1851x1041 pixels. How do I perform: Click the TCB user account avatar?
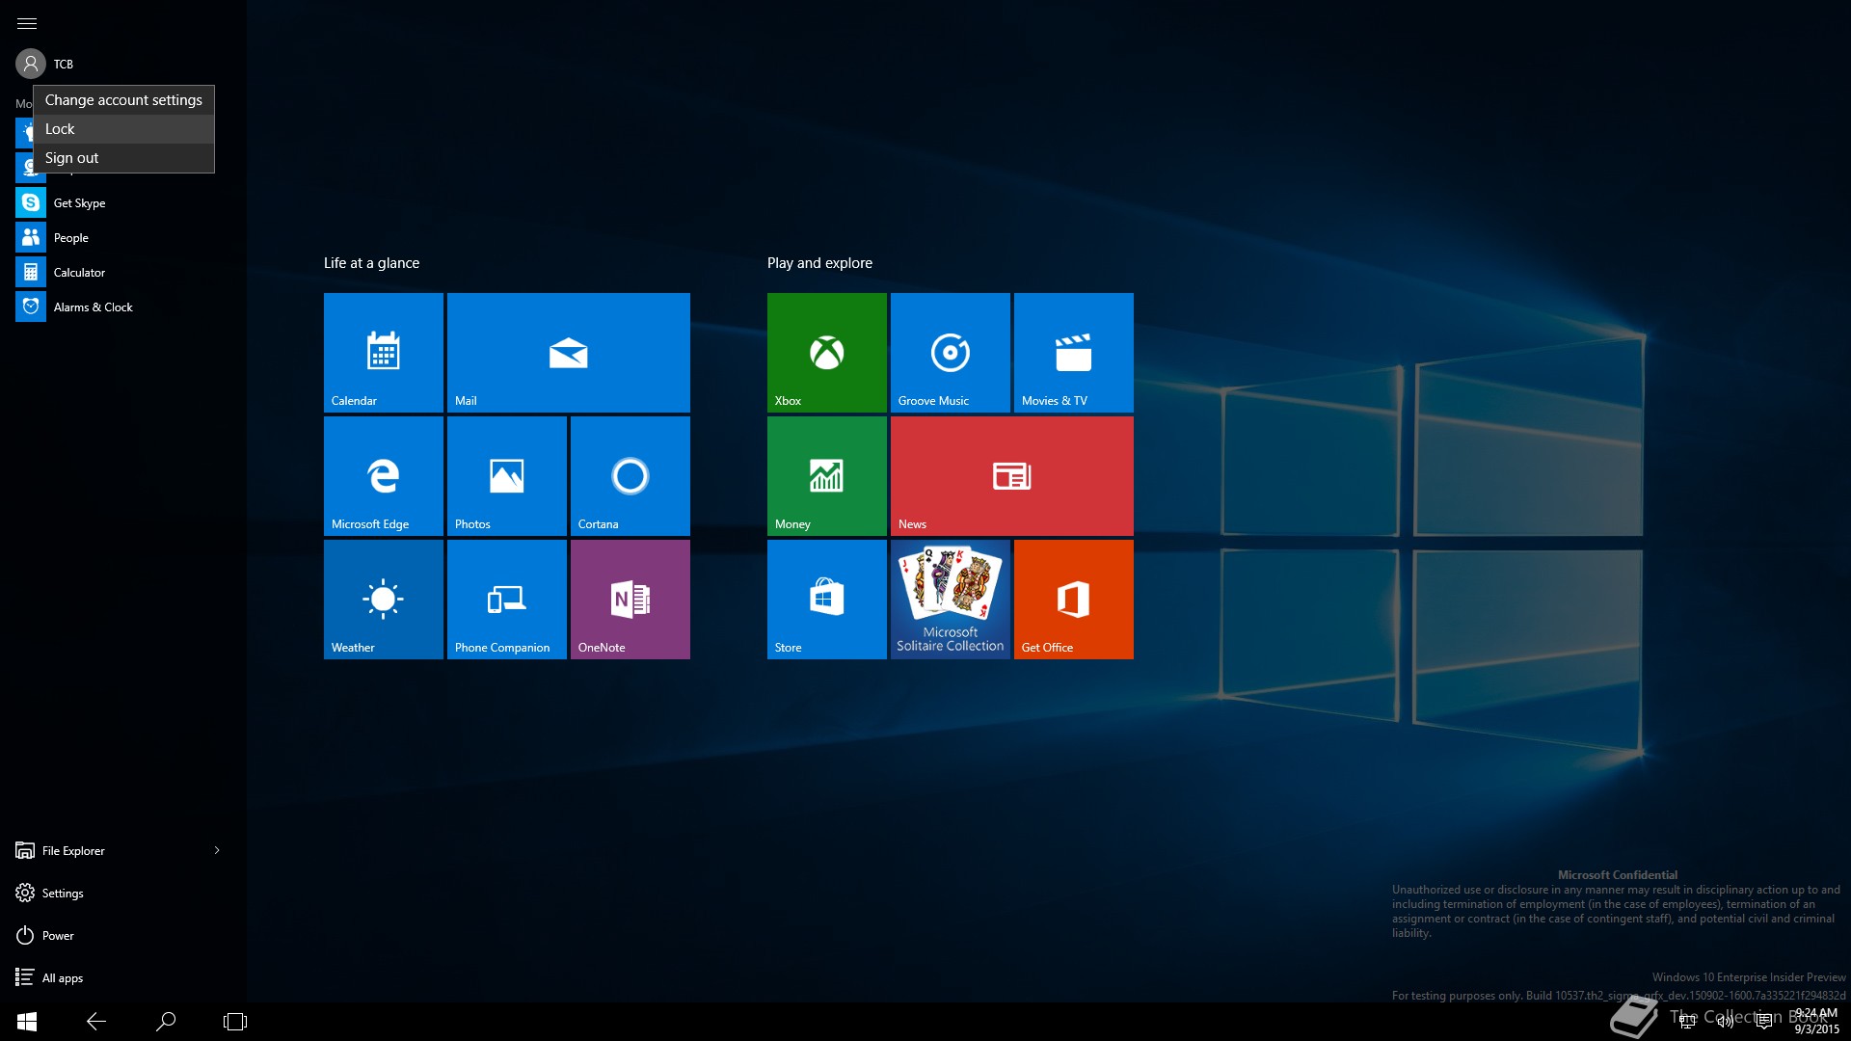pos(31,64)
